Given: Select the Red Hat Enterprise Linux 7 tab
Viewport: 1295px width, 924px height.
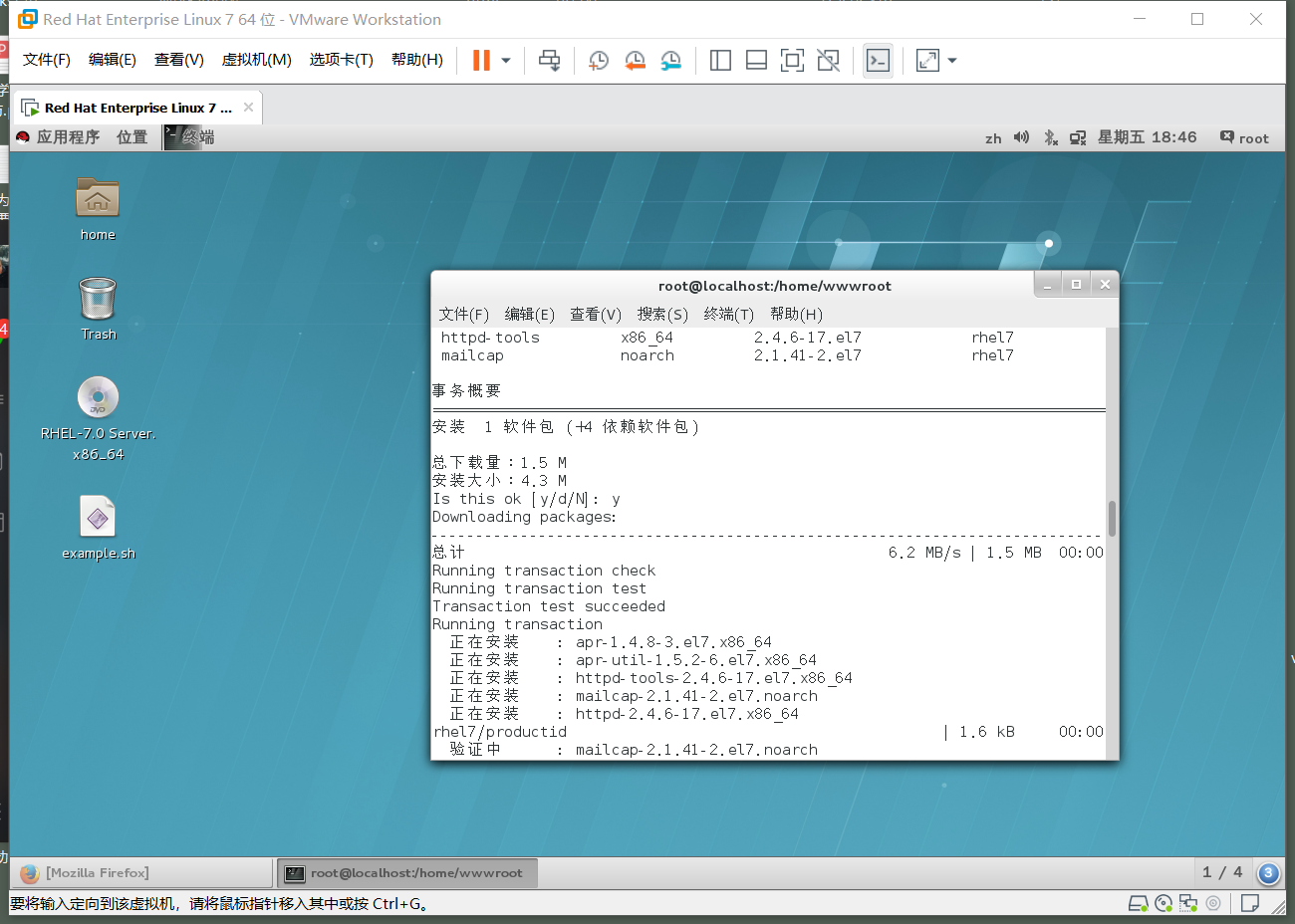Looking at the screenshot, I should 137,108.
